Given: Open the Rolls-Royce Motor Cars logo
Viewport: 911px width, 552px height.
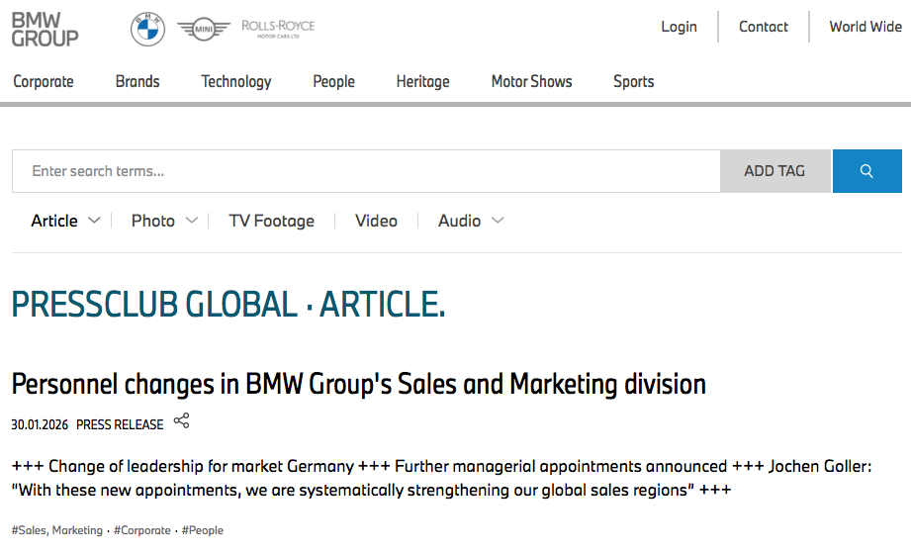Looking at the screenshot, I should pyautogui.click(x=278, y=27).
